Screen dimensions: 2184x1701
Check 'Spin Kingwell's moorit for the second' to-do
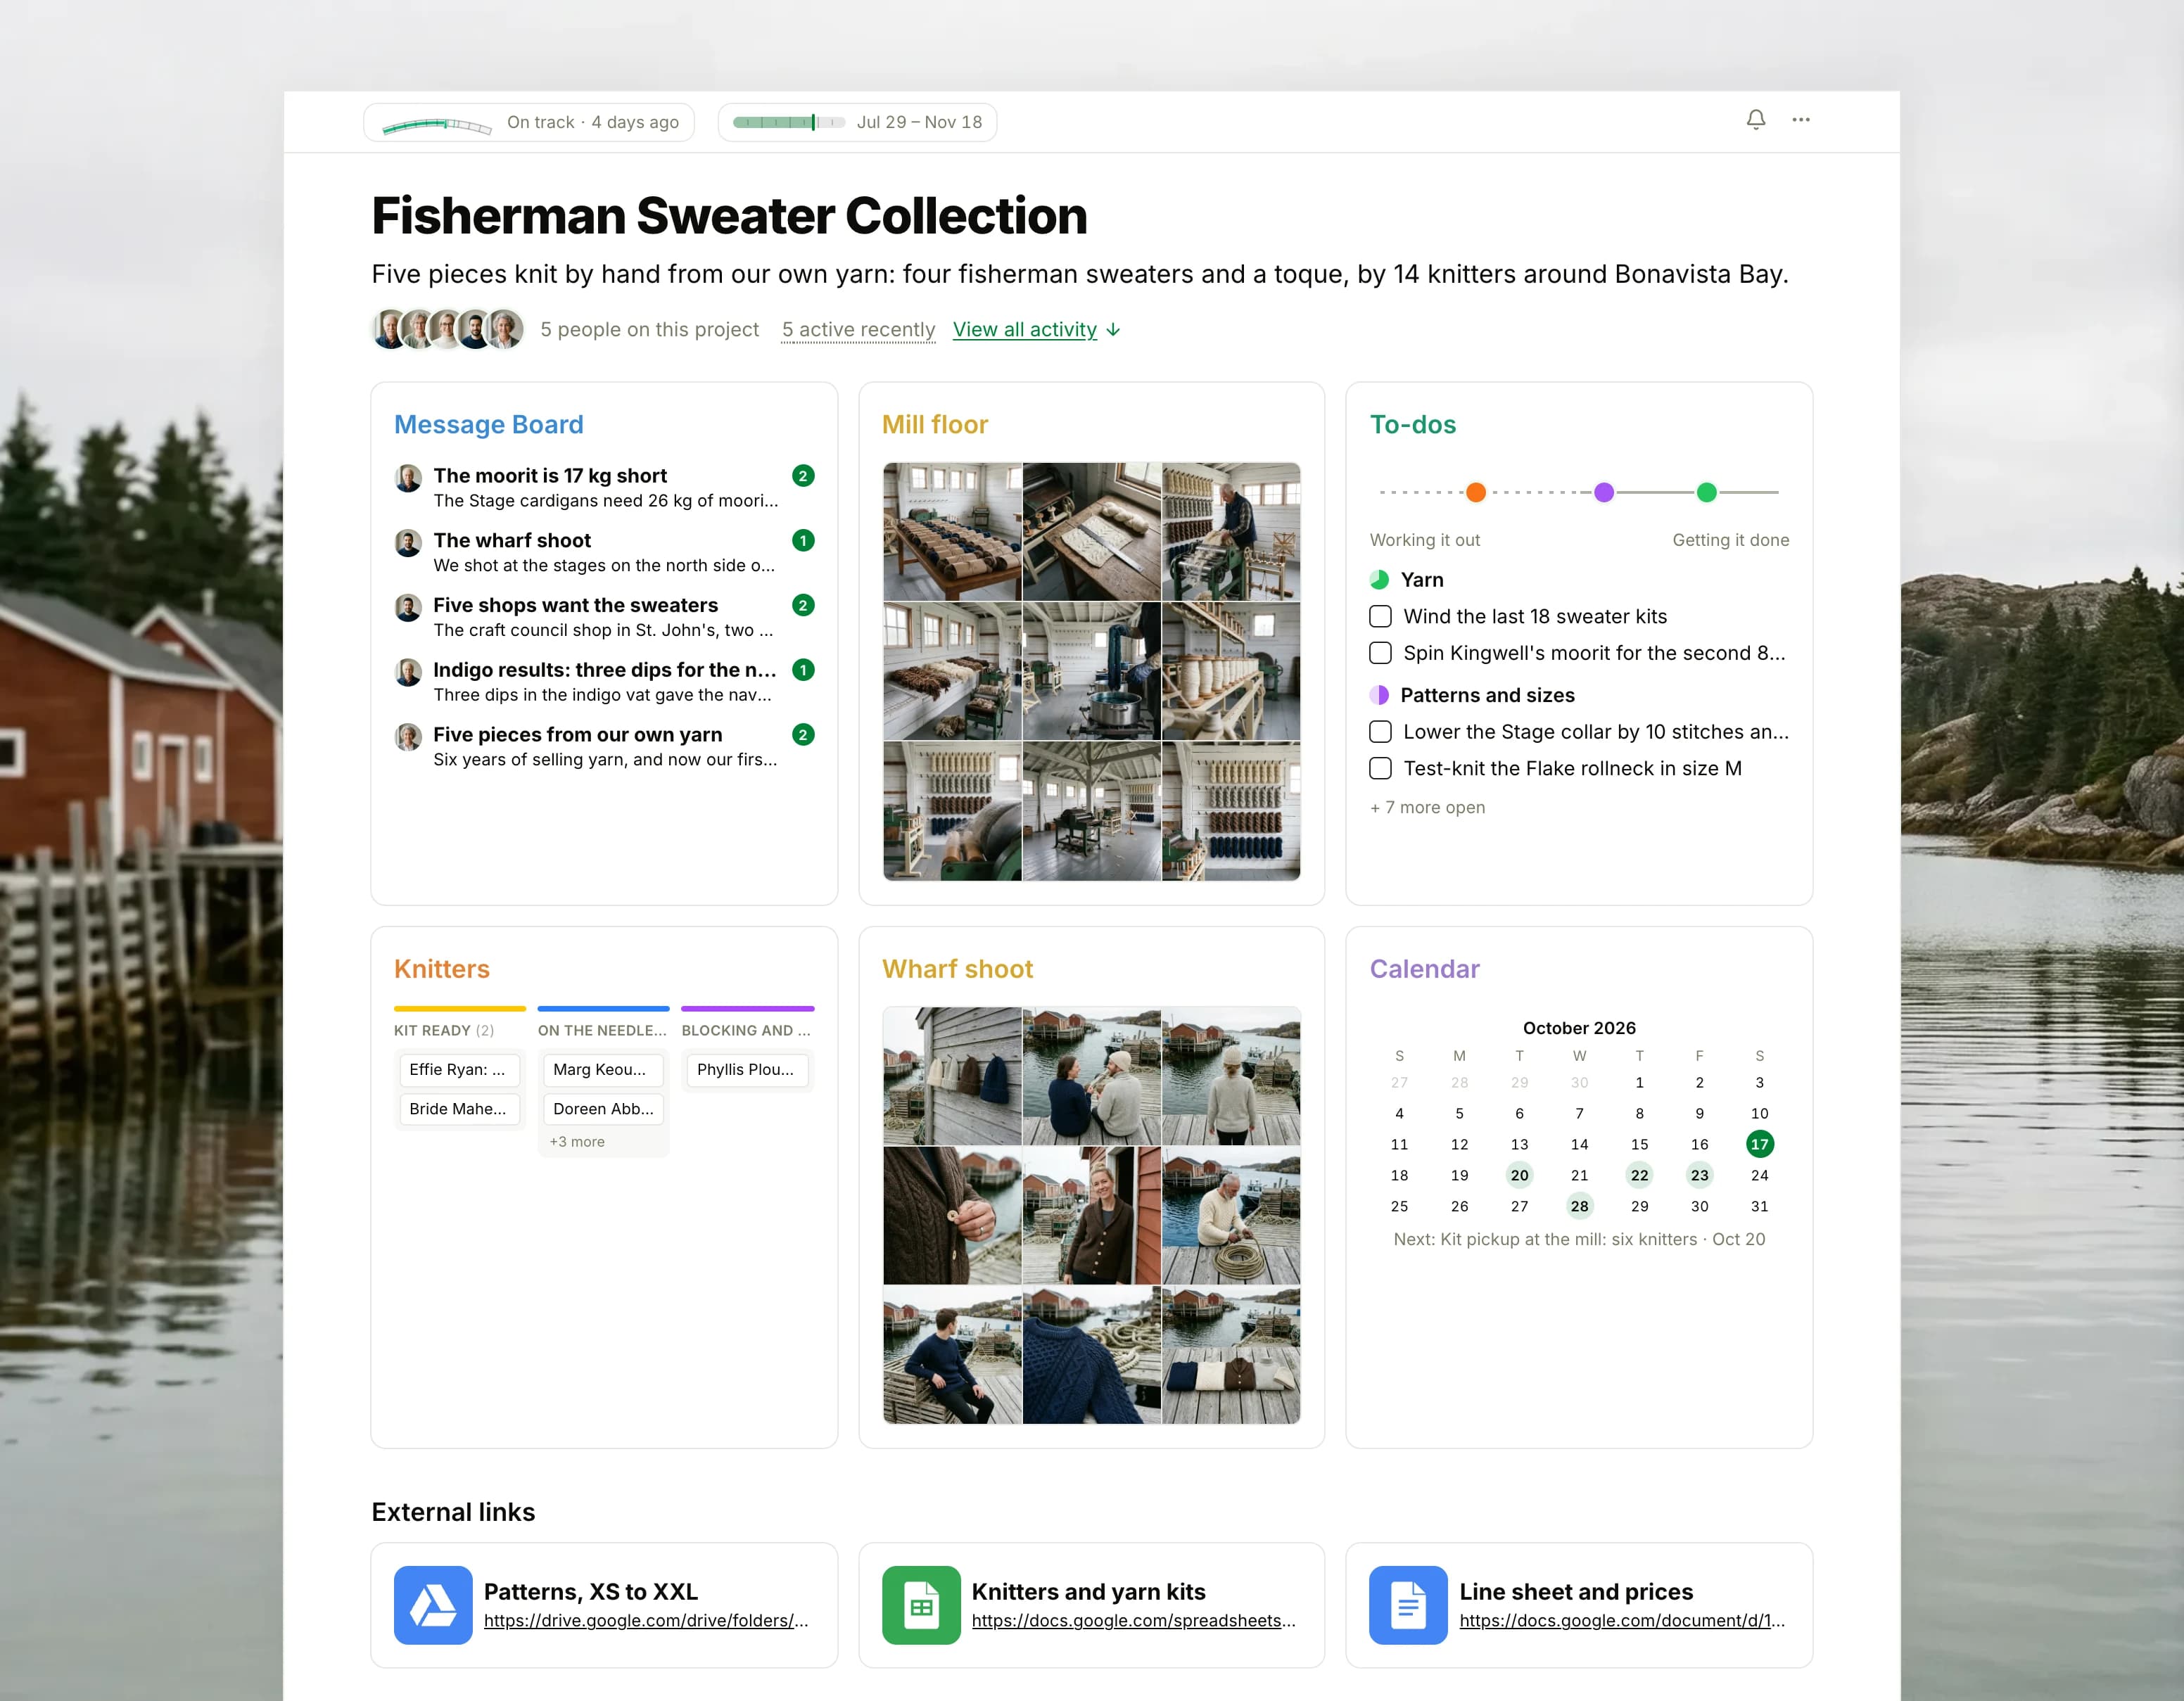click(1380, 653)
